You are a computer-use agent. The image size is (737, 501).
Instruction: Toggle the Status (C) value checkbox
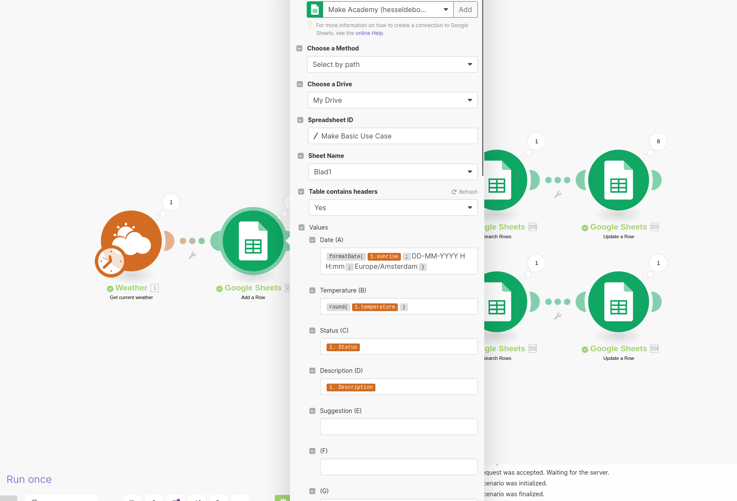coord(312,331)
